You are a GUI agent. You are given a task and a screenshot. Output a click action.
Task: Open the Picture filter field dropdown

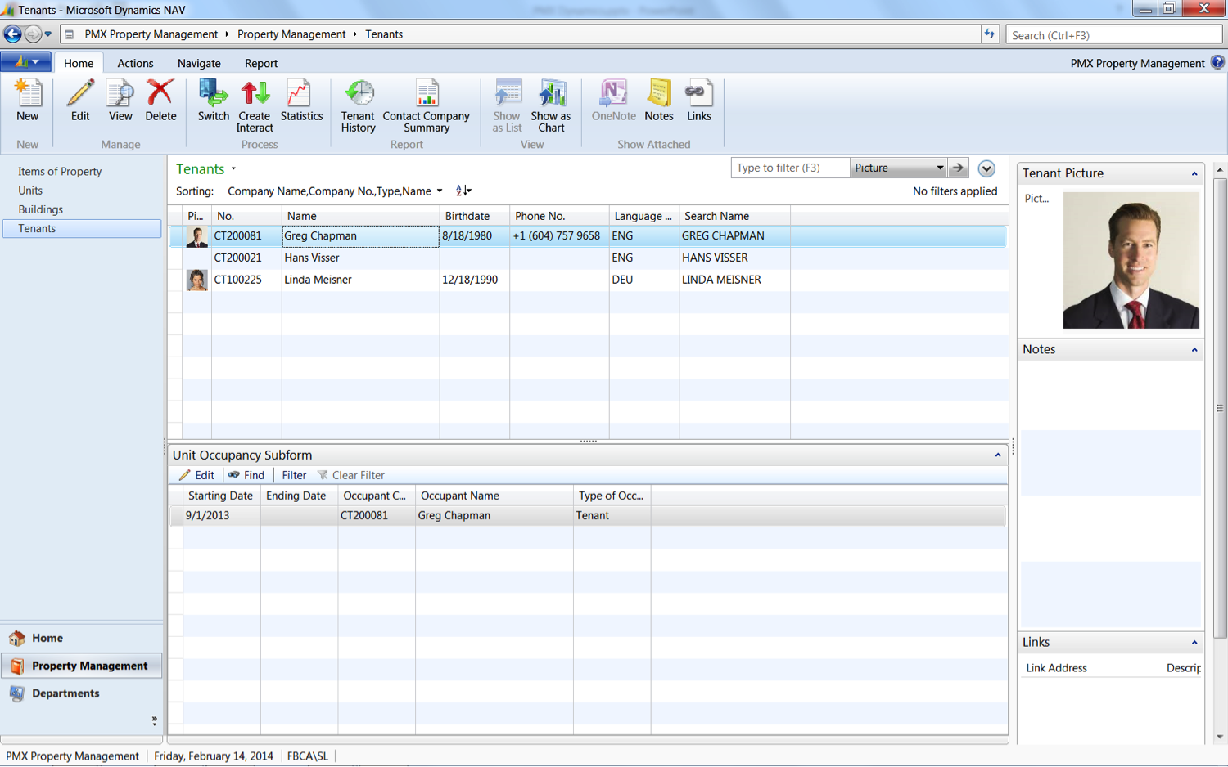898,168
